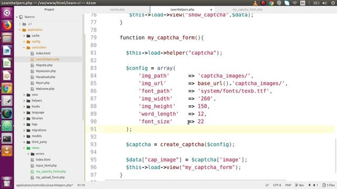
Task: Open Migrate.php in the tree
Action: pyautogui.click(x=44, y=65)
